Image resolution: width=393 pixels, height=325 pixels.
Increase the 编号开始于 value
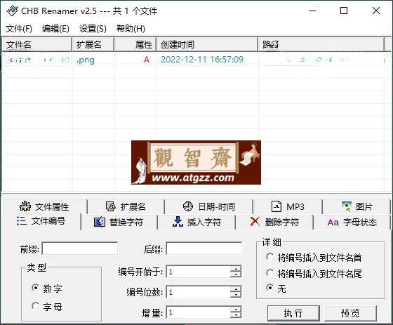click(236, 269)
